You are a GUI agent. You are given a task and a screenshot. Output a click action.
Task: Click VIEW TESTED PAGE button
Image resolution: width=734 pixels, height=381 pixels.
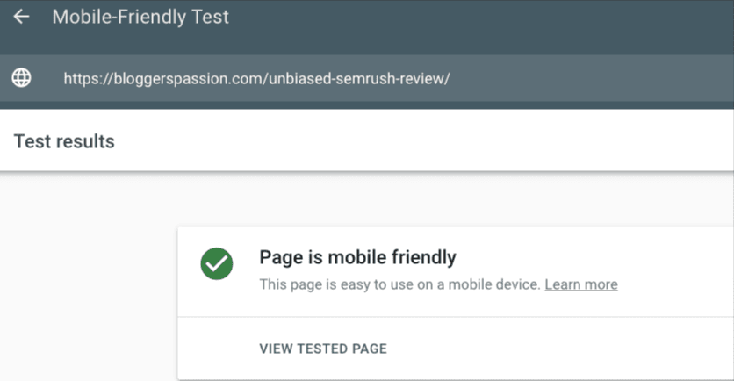coord(323,349)
